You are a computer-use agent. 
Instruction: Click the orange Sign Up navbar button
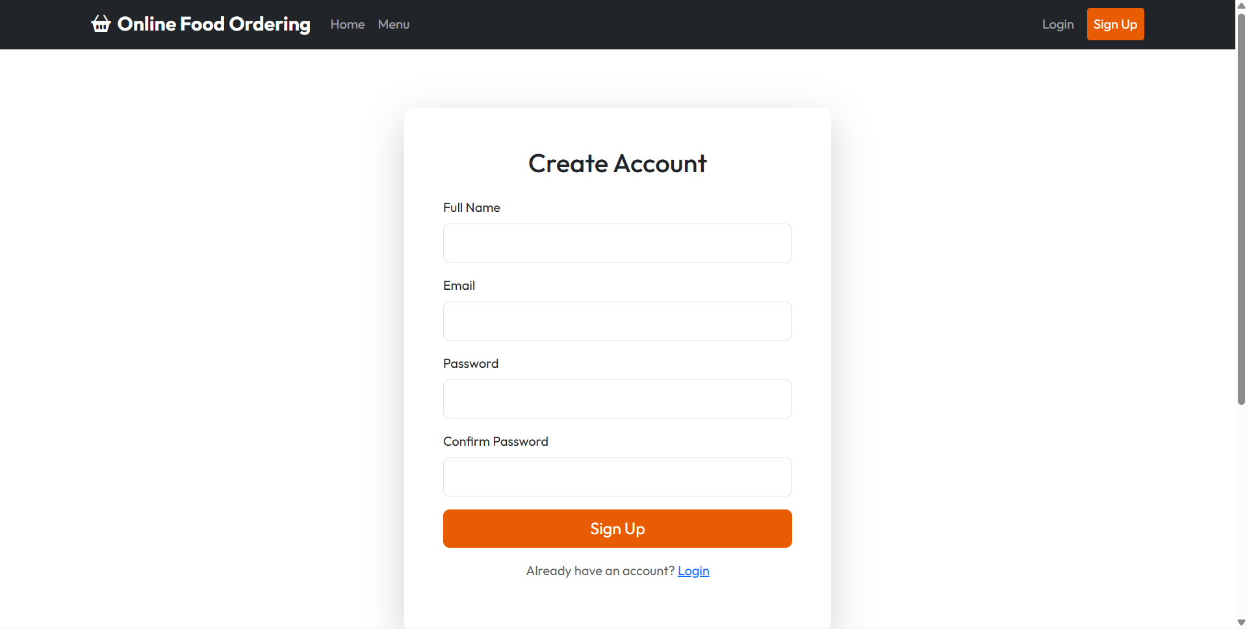1115,24
